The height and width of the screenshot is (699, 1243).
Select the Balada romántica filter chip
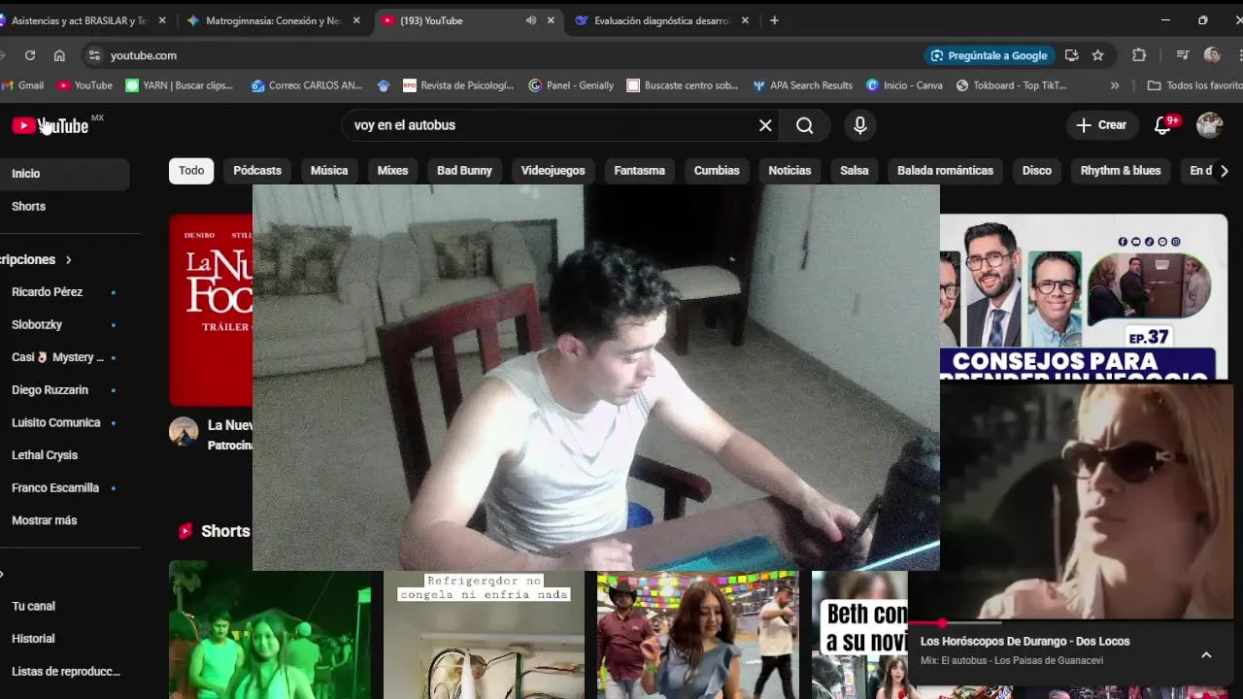tap(945, 171)
